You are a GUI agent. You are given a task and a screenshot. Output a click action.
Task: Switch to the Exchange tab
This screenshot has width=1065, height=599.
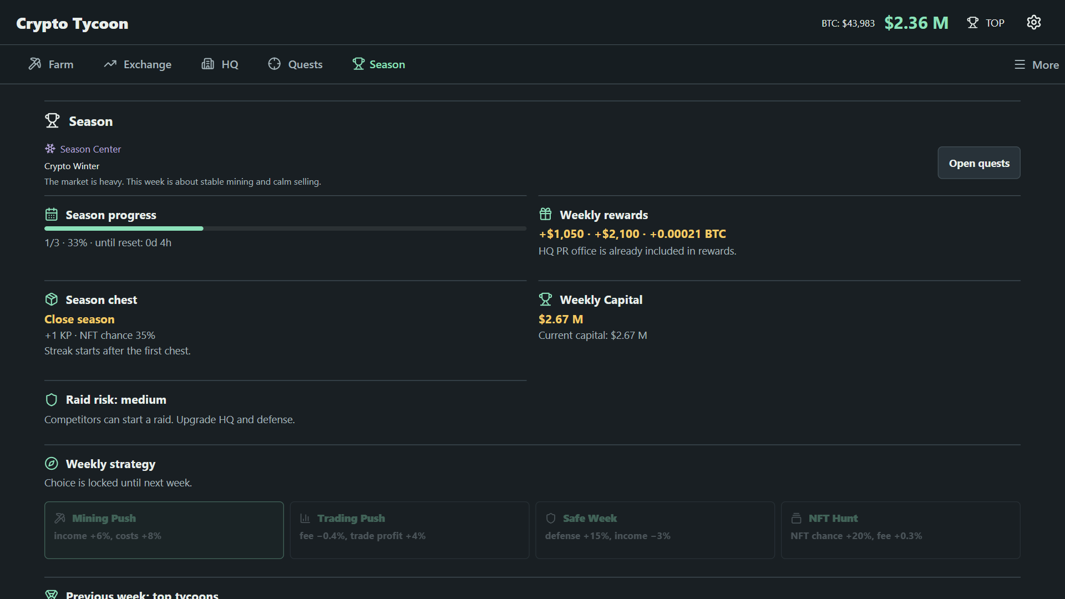(x=138, y=64)
